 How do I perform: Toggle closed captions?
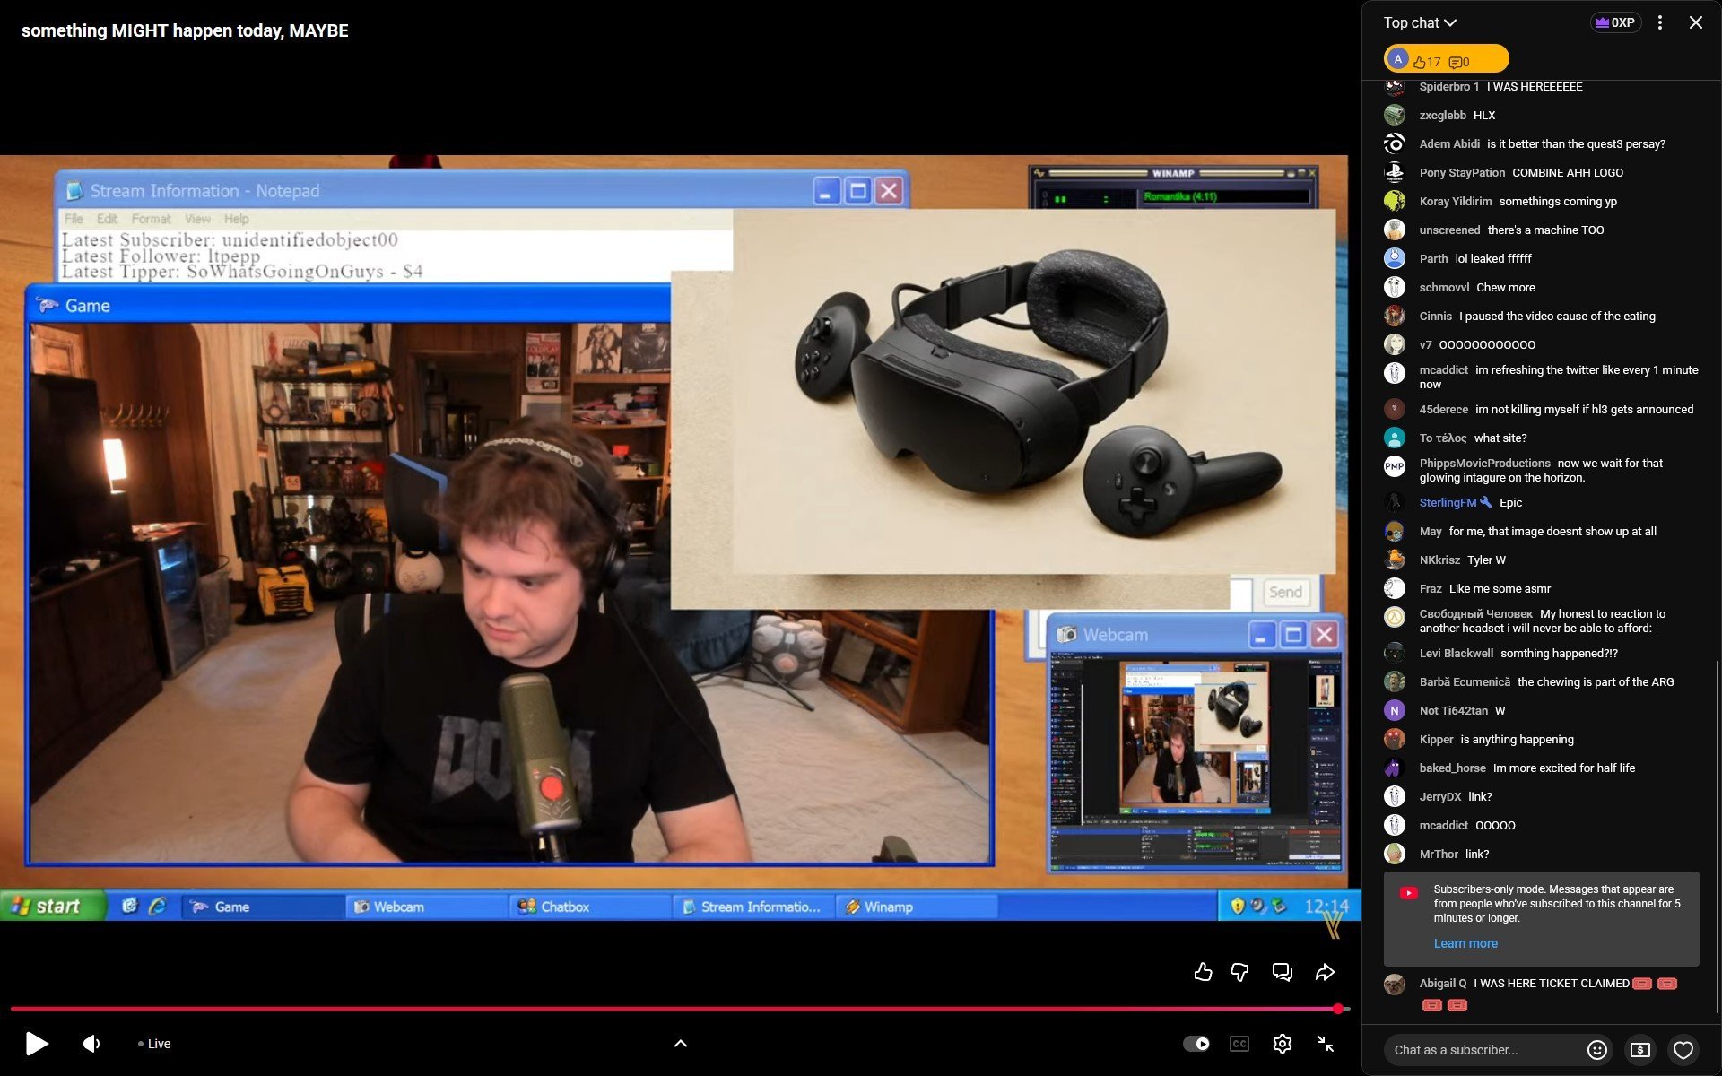point(1239,1044)
